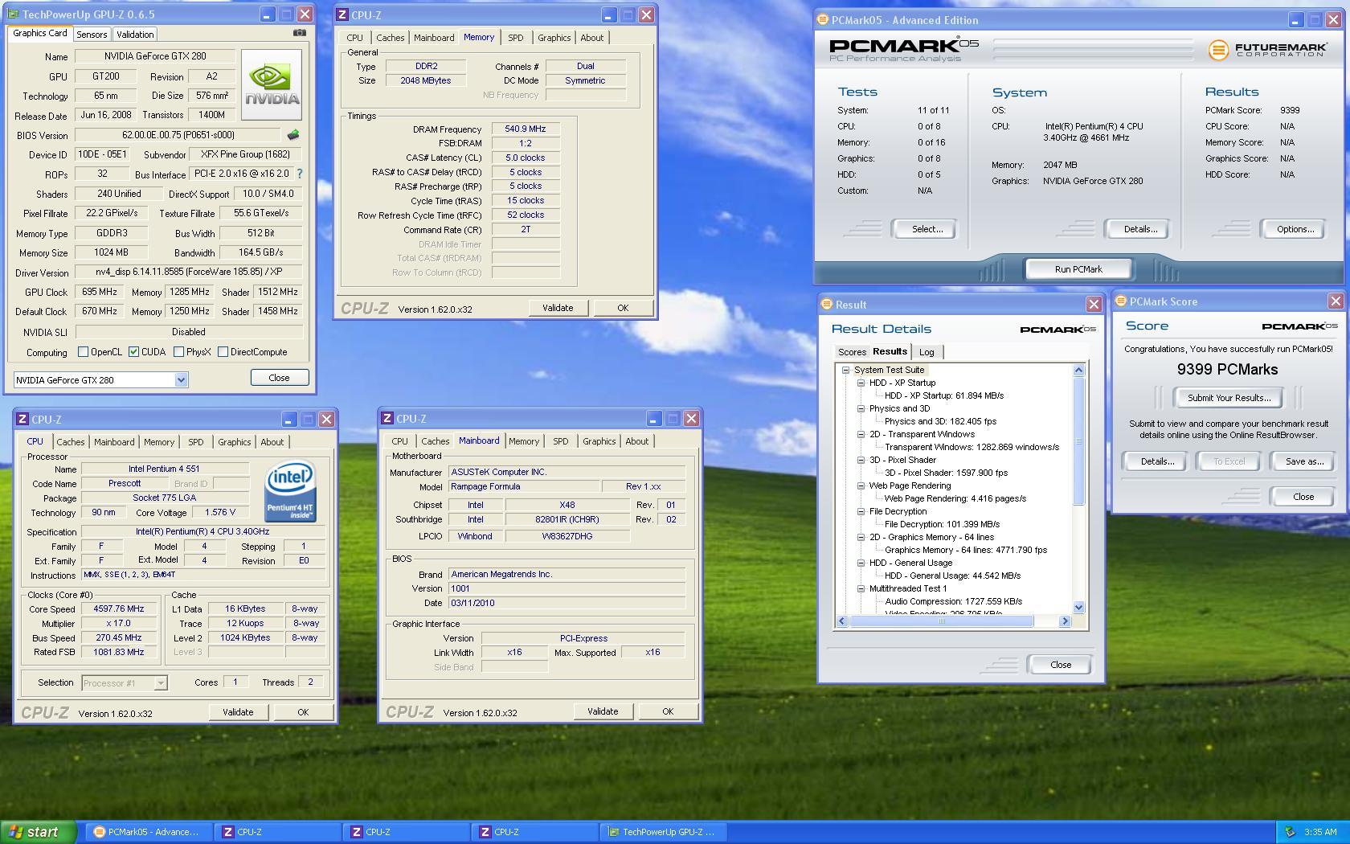Open the graphics card selection dropdown in GPU-Z
1350x844 pixels.
[x=181, y=380]
